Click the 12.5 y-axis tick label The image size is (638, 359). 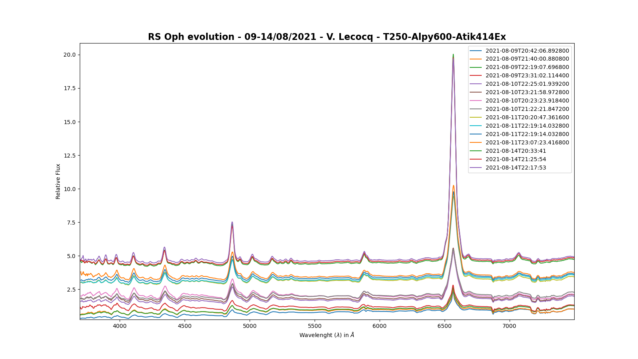tap(70, 156)
